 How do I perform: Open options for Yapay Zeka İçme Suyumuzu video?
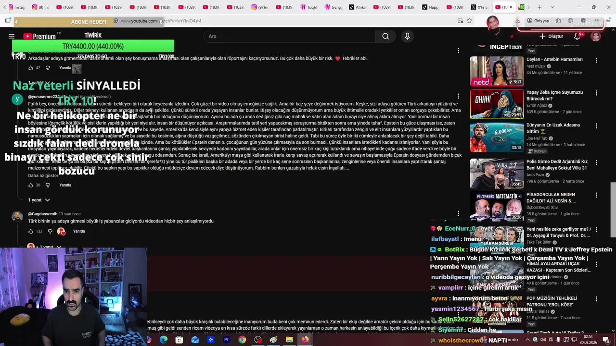[x=596, y=93]
